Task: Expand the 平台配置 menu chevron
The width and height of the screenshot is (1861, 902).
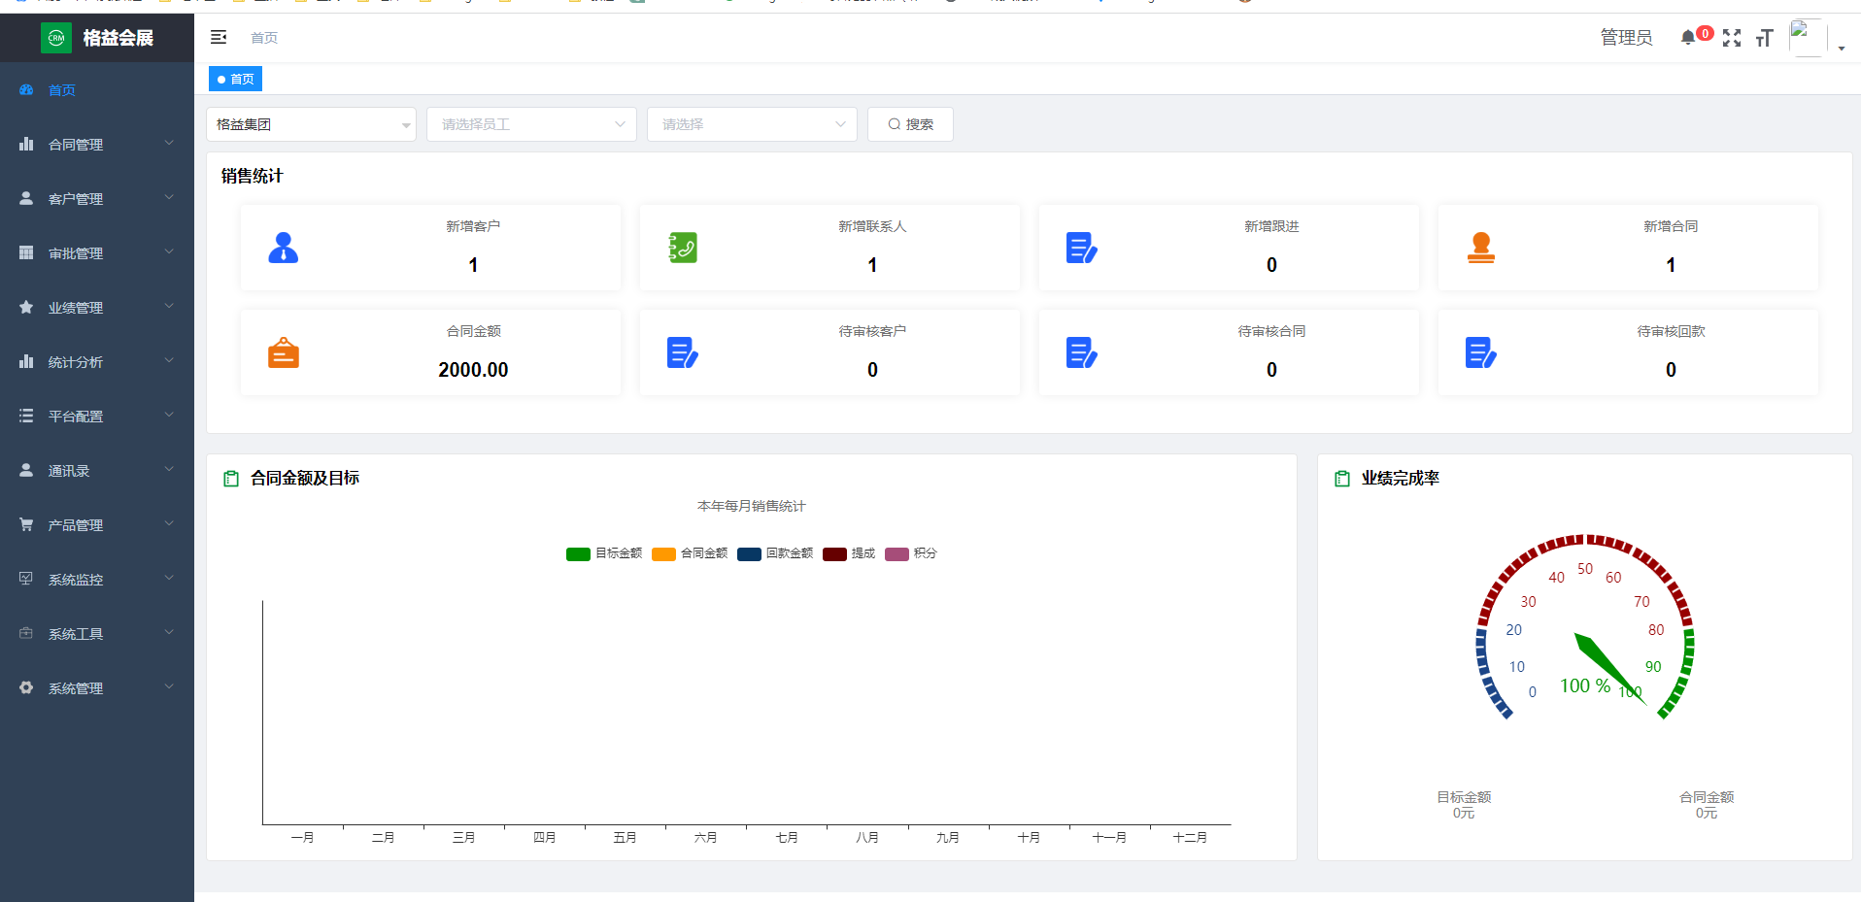Action: point(169,415)
